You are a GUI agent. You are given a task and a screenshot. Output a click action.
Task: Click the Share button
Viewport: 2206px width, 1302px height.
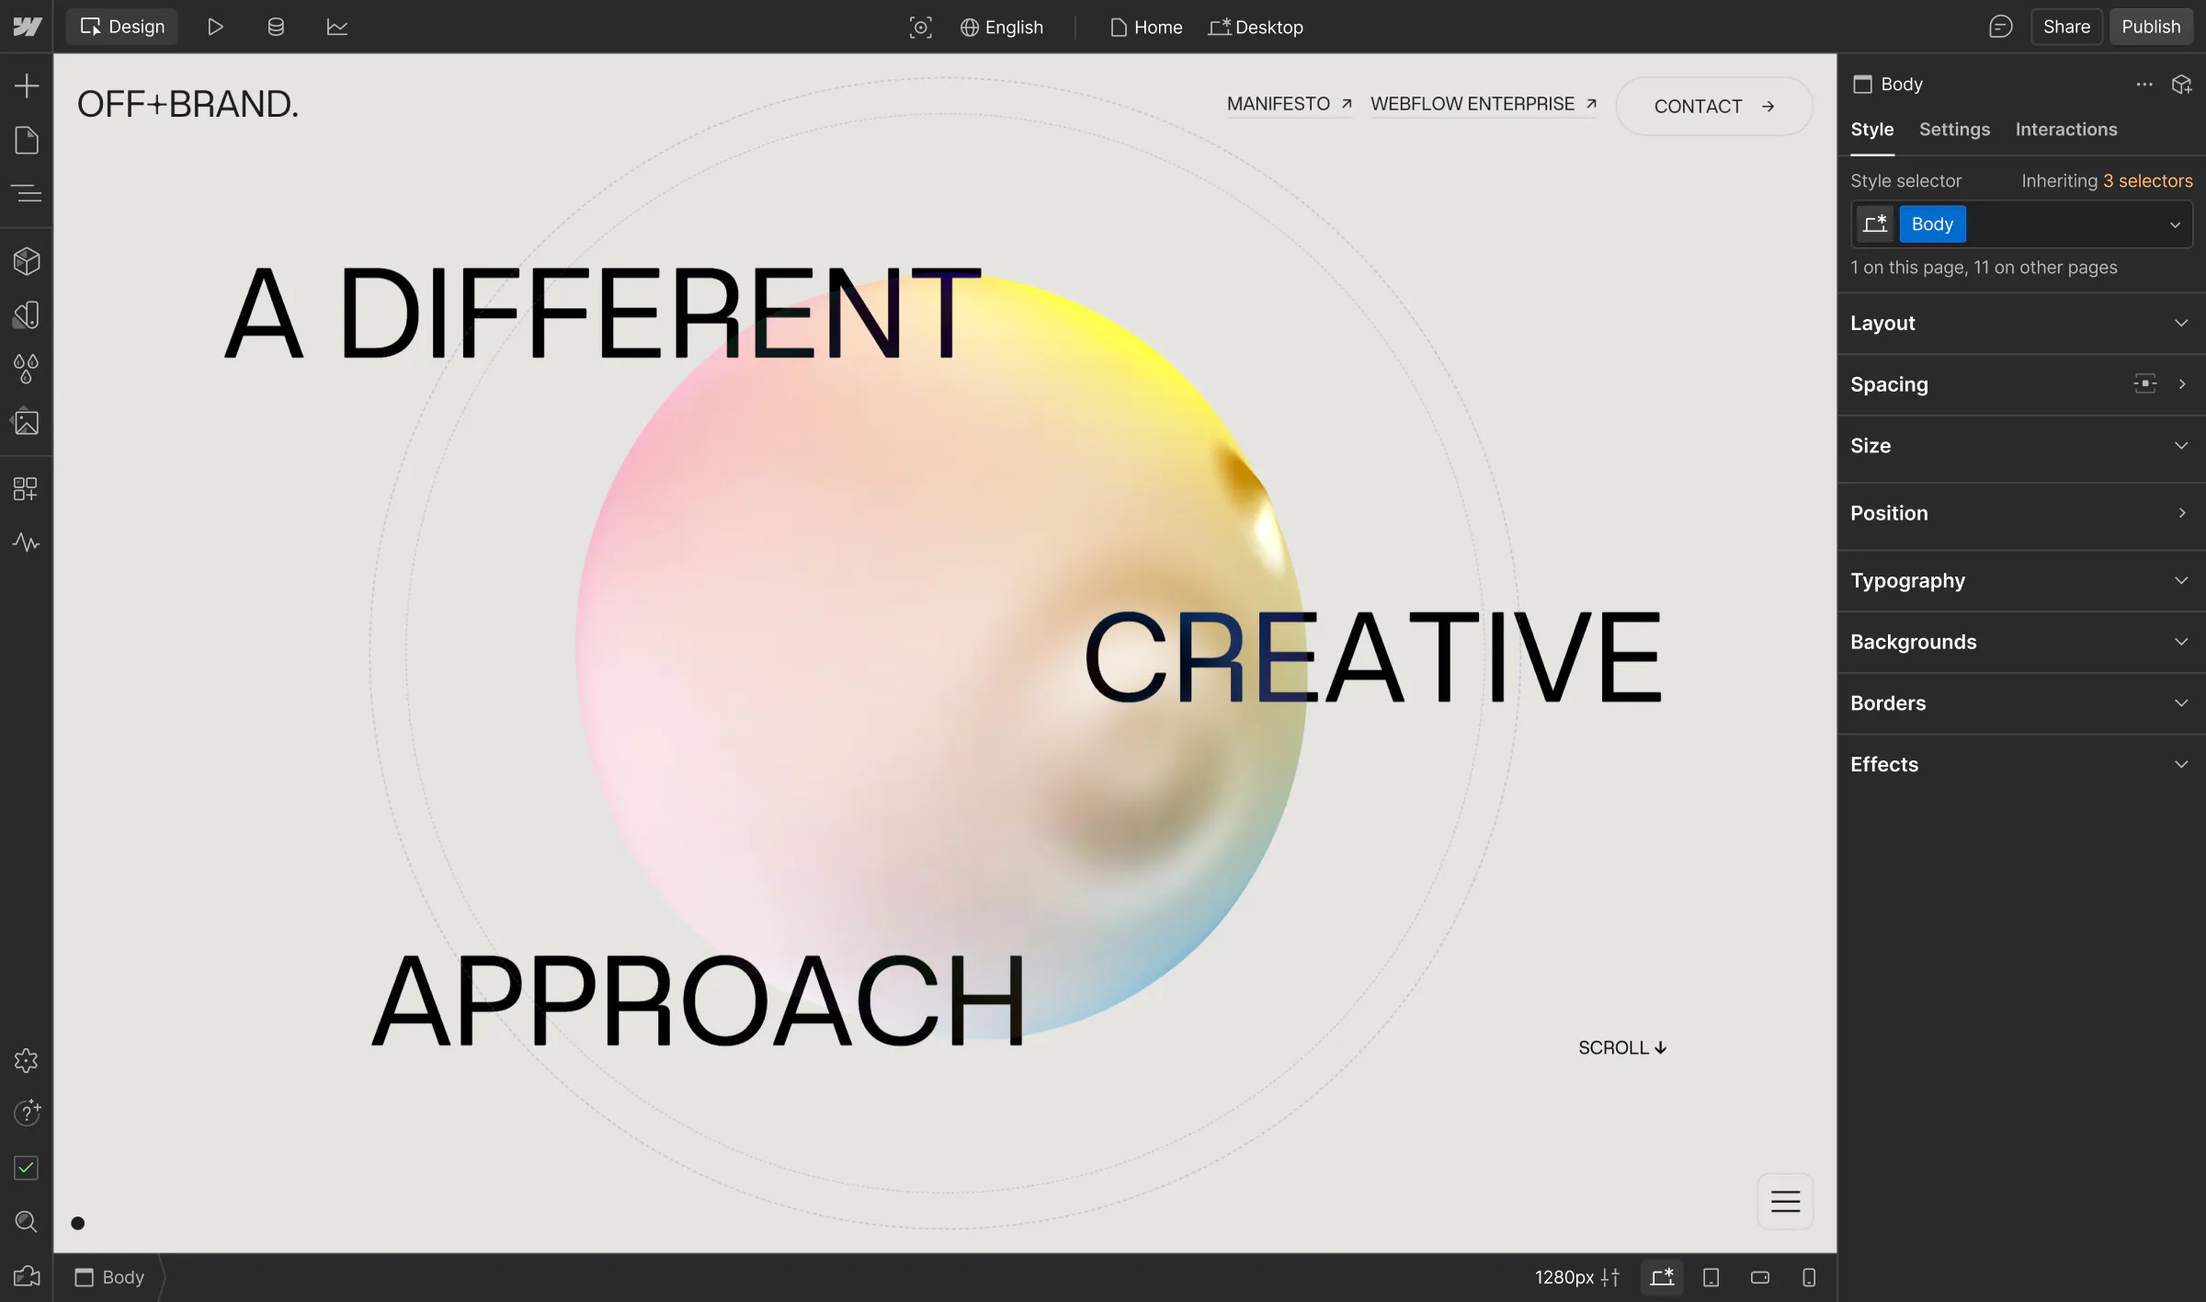pyautogui.click(x=2065, y=27)
